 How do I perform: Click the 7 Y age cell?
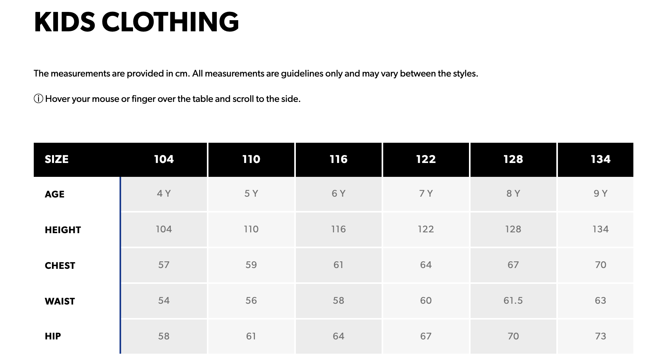point(426,193)
